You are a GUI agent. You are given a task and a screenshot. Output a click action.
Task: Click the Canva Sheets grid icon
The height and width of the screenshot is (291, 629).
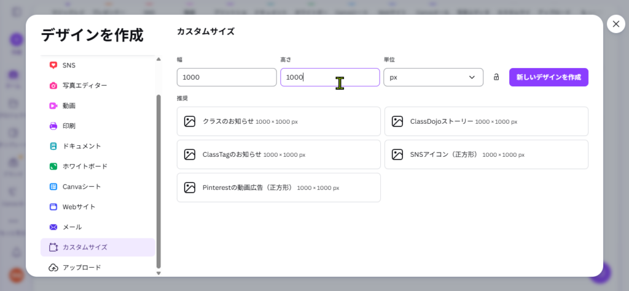(53, 186)
